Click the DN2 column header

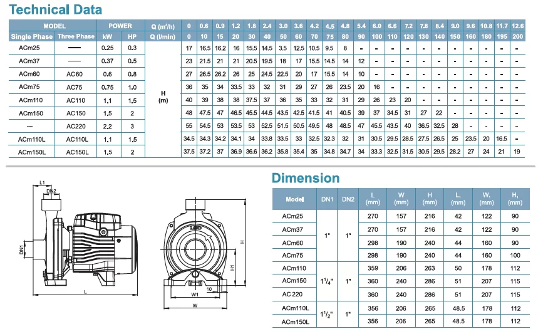point(348,199)
